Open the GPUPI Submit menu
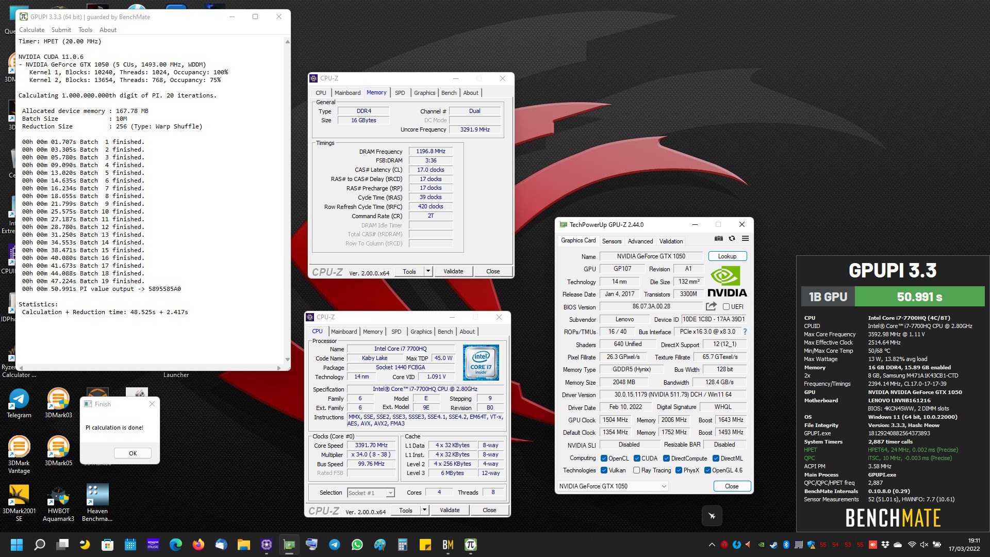The width and height of the screenshot is (990, 557). pyautogui.click(x=61, y=30)
